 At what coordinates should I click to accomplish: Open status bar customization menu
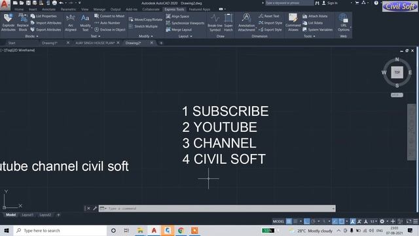pyautogui.click(x=415, y=222)
